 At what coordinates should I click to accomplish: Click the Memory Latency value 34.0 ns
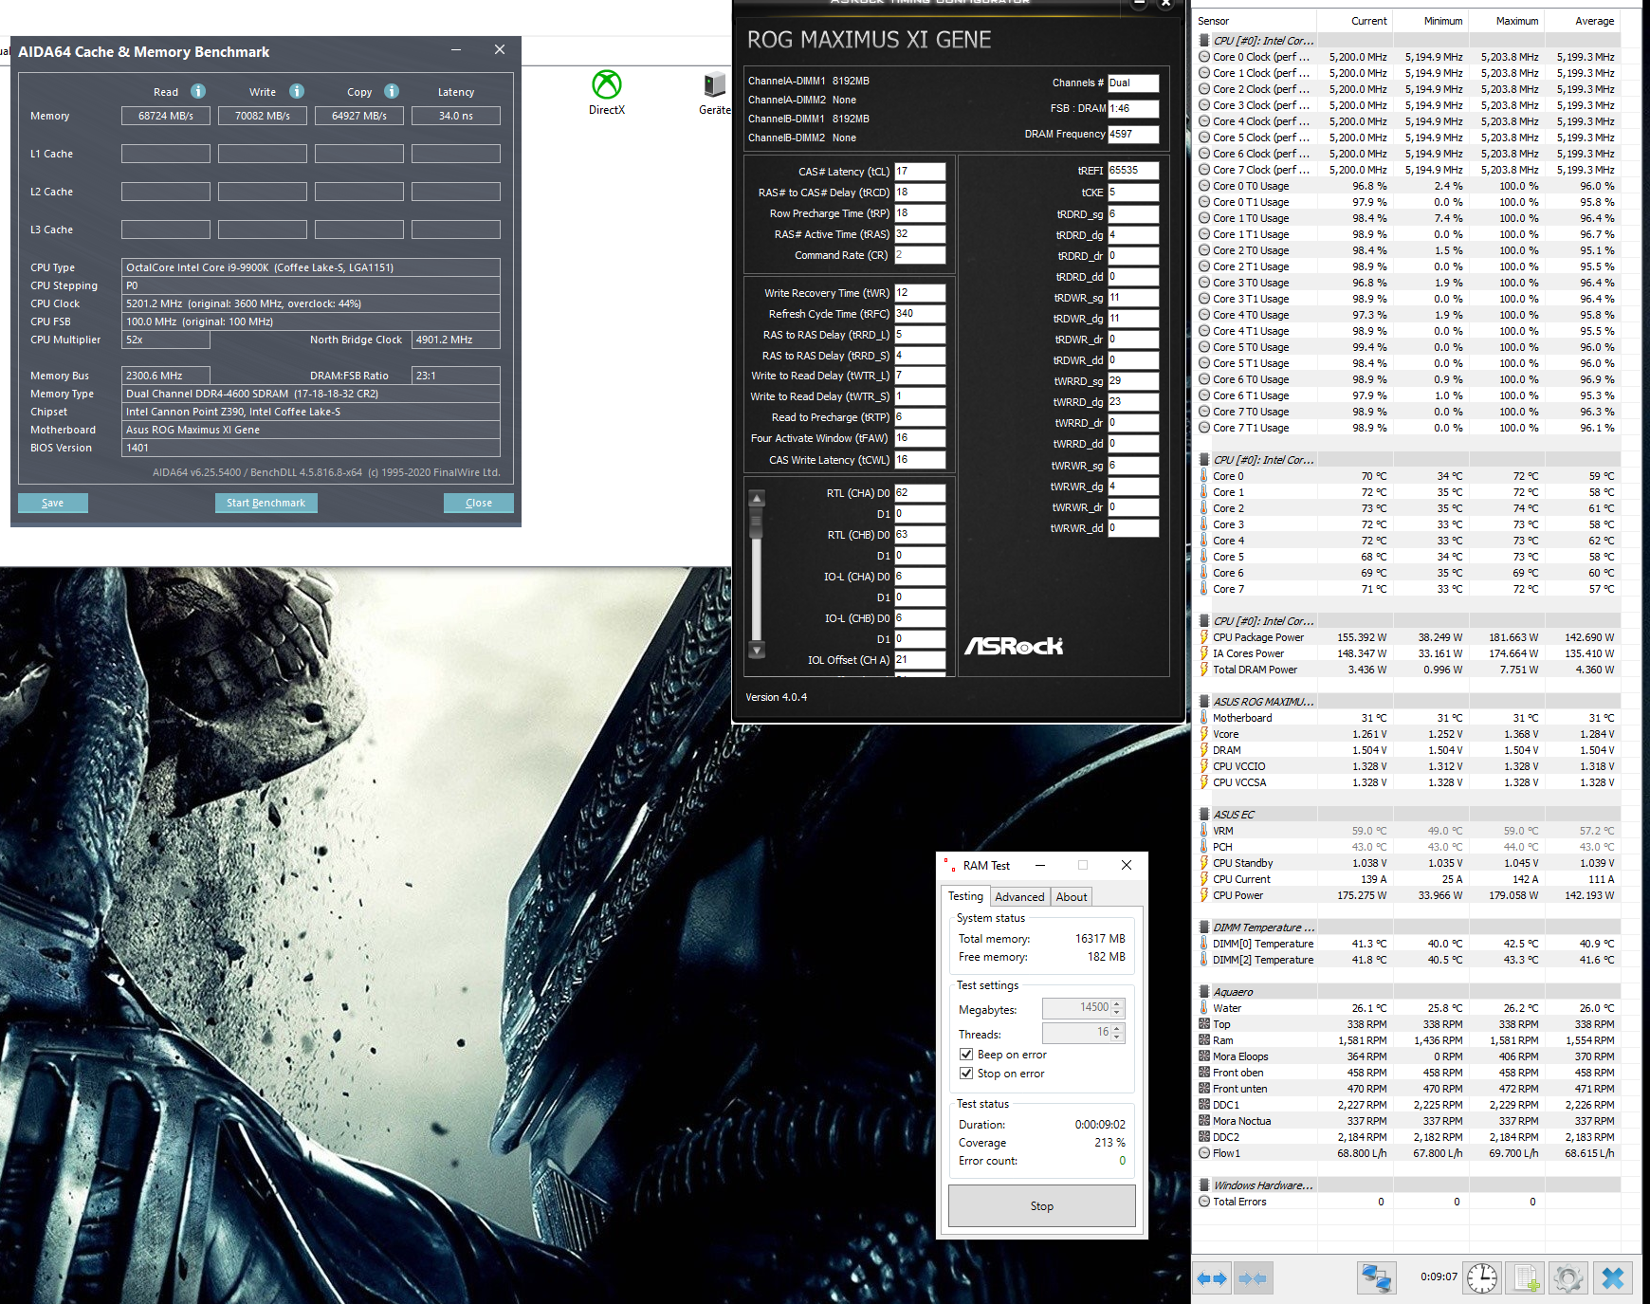(x=456, y=116)
